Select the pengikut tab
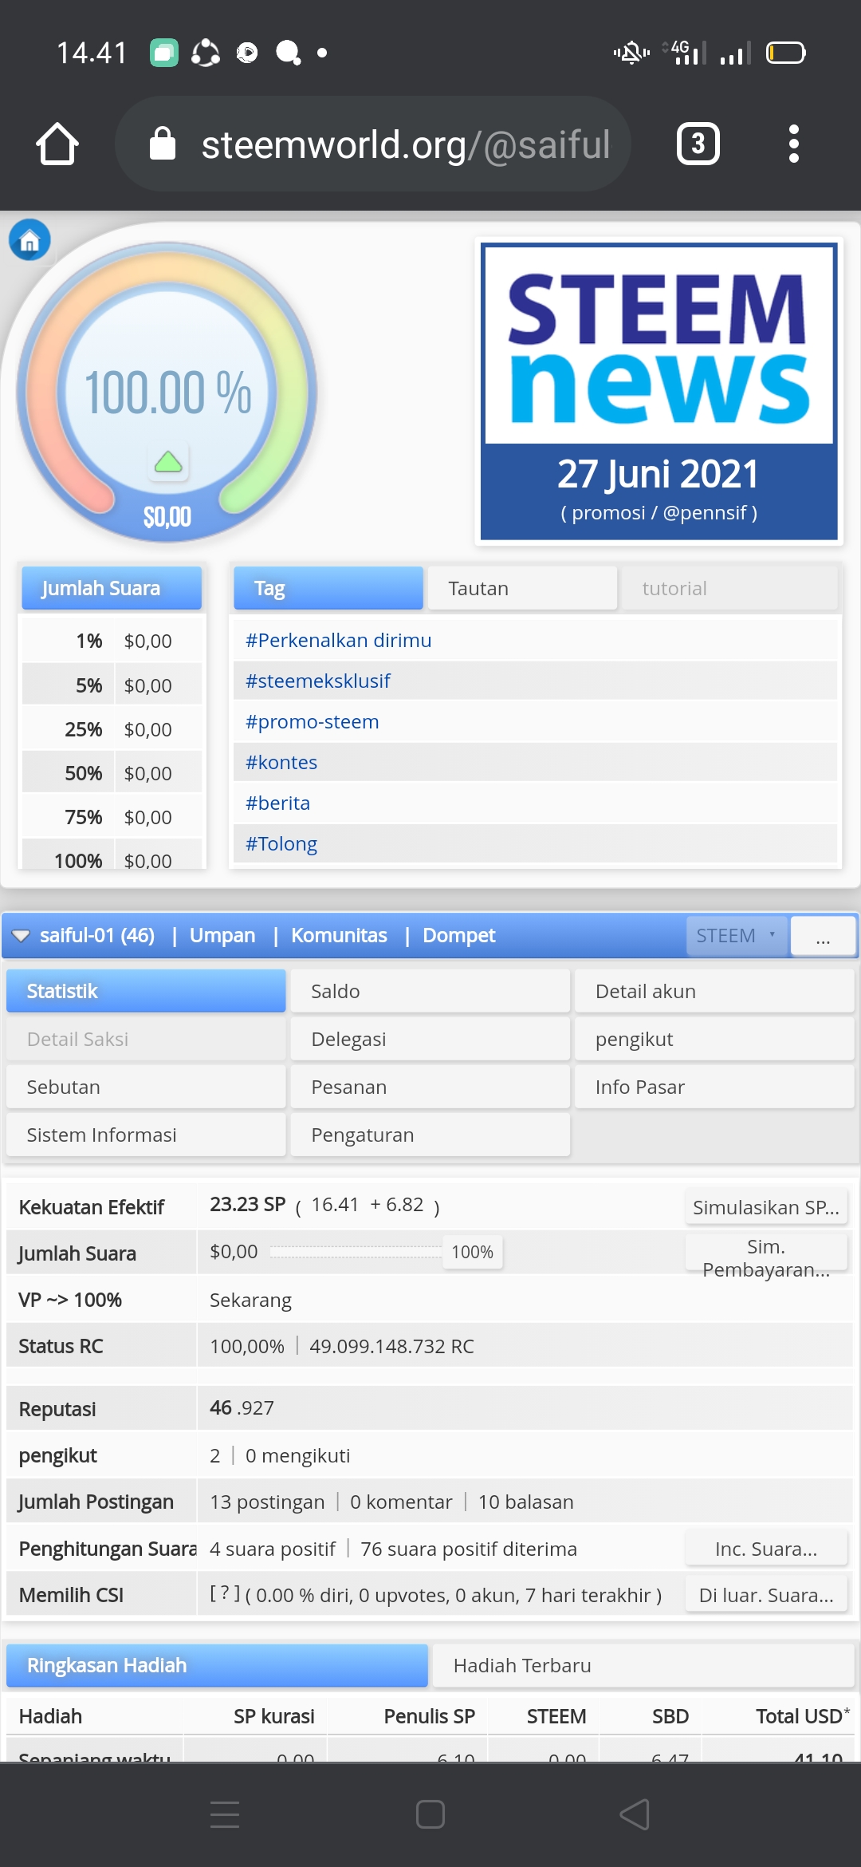The width and height of the screenshot is (861, 1867). click(x=714, y=1039)
